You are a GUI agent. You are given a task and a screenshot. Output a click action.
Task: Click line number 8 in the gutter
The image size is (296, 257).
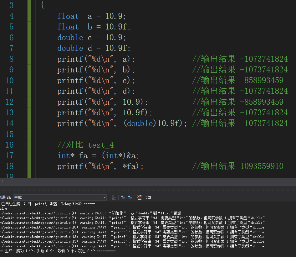click(x=12, y=59)
